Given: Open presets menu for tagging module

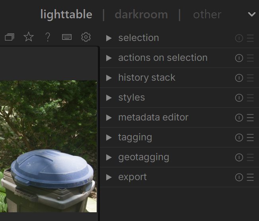Looking at the screenshot, I should [250, 138].
